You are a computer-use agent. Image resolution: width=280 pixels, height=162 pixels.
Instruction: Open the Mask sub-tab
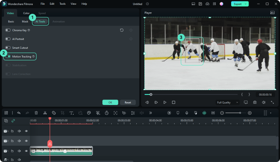point(25,21)
